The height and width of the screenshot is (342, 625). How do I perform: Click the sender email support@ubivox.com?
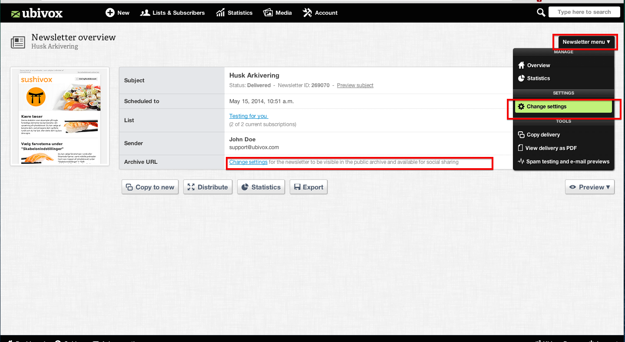click(254, 147)
